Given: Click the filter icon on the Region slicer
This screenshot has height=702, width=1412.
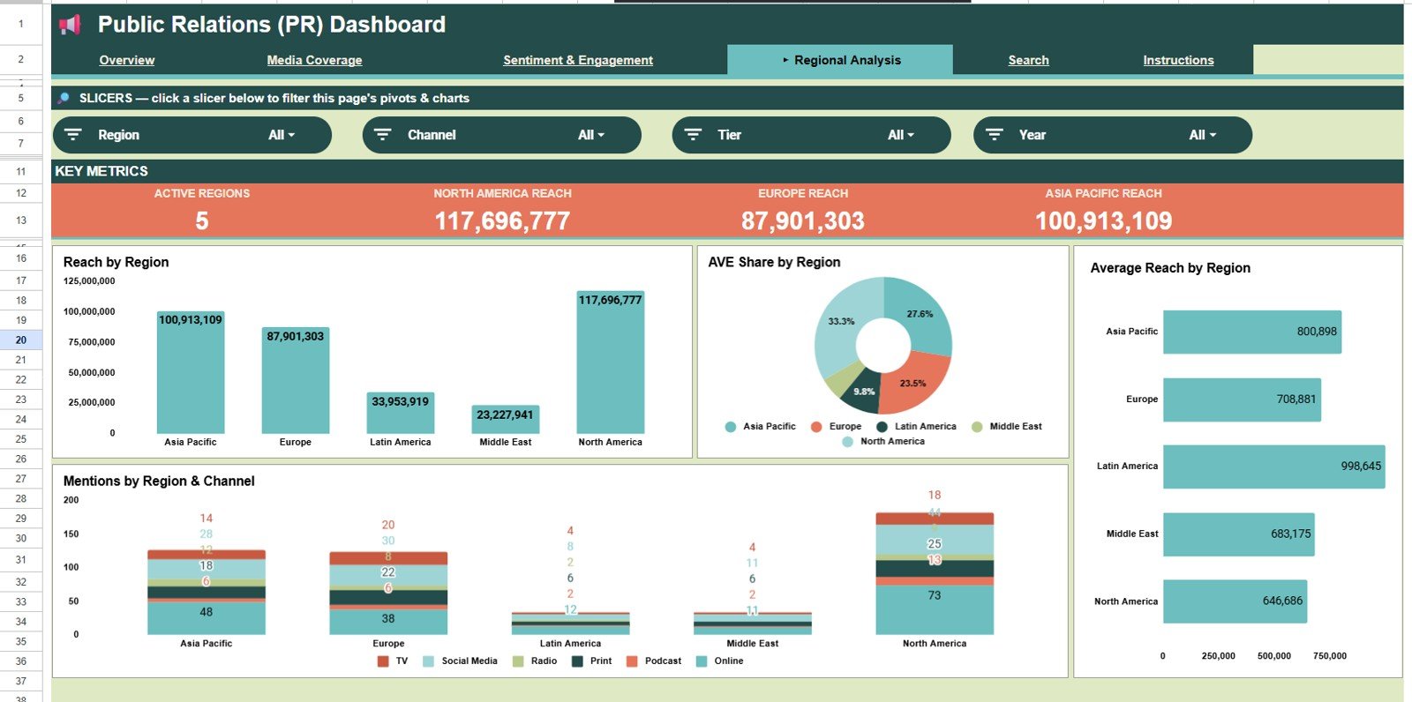Looking at the screenshot, I should coord(73,135).
